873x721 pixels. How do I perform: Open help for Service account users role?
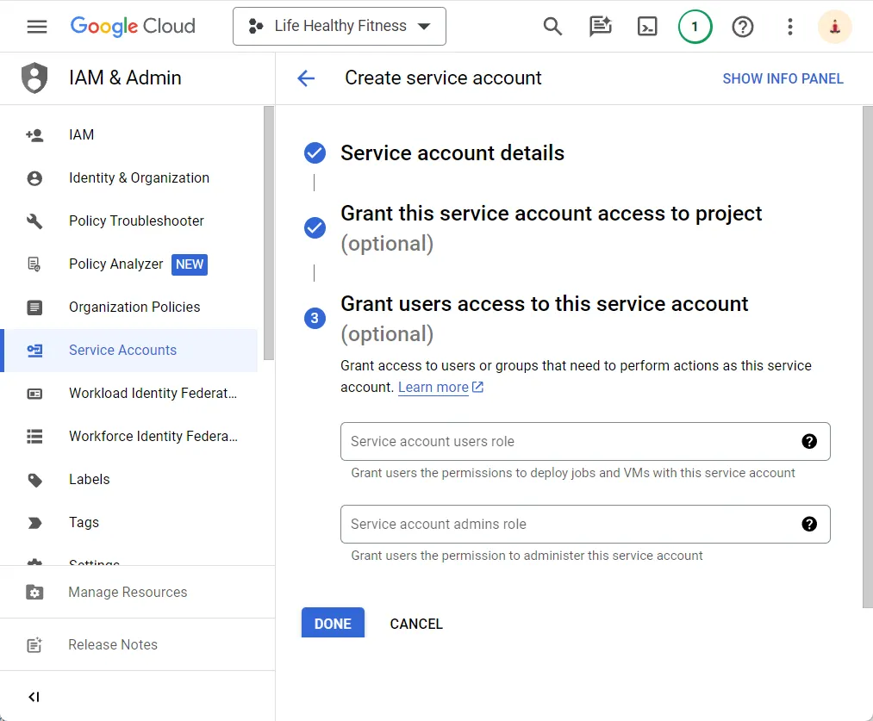pyautogui.click(x=809, y=441)
